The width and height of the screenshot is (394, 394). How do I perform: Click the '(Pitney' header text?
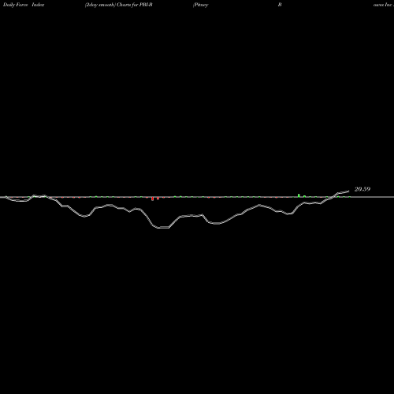coord(201,5)
